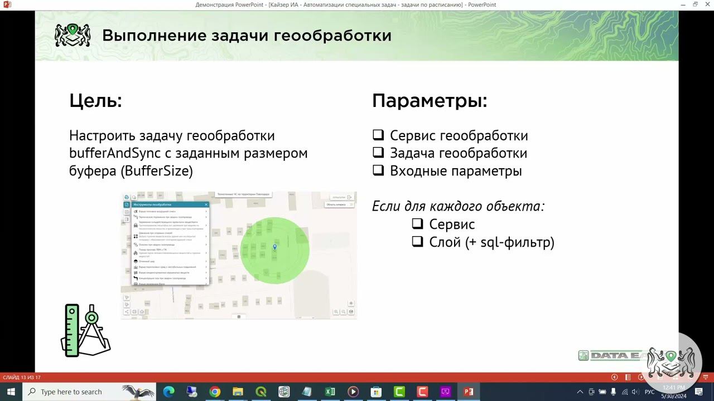This screenshot has width=714, height=401.
Task: Open the computer-with-user taskbar icon
Action: (x=191, y=392)
